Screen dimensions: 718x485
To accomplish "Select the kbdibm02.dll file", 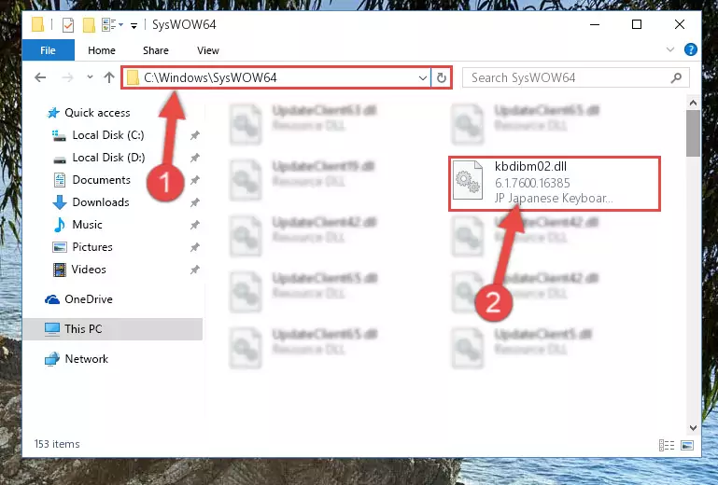I will (x=555, y=184).
